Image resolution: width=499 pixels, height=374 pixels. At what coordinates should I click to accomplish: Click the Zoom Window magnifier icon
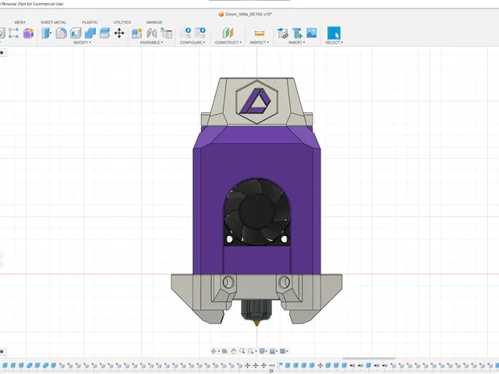251,351
